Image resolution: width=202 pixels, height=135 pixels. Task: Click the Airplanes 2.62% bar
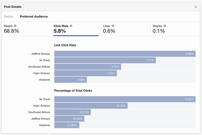(71, 80)
